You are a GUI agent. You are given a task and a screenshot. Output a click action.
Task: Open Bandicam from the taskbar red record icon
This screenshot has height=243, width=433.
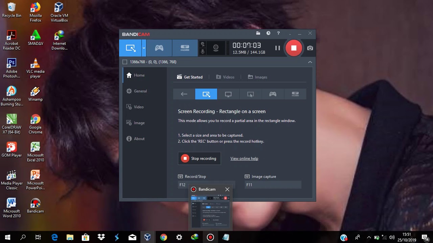point(210,237)
